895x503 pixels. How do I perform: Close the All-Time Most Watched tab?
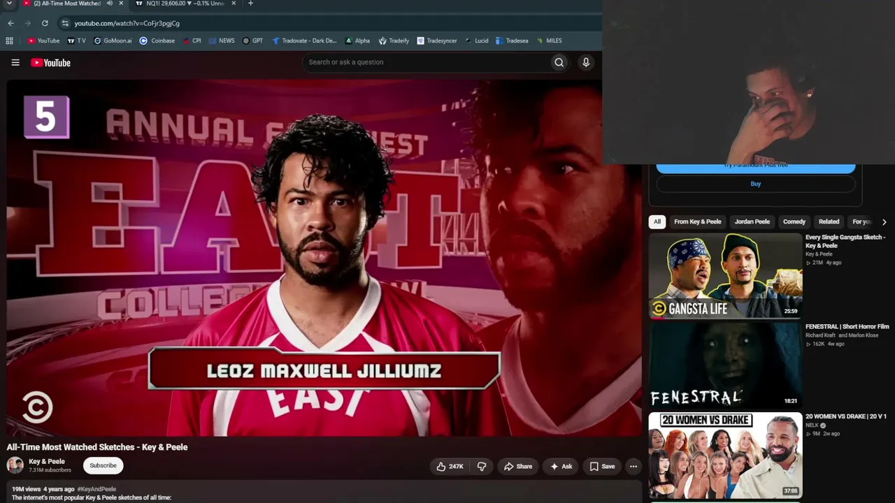pos(121,3)
